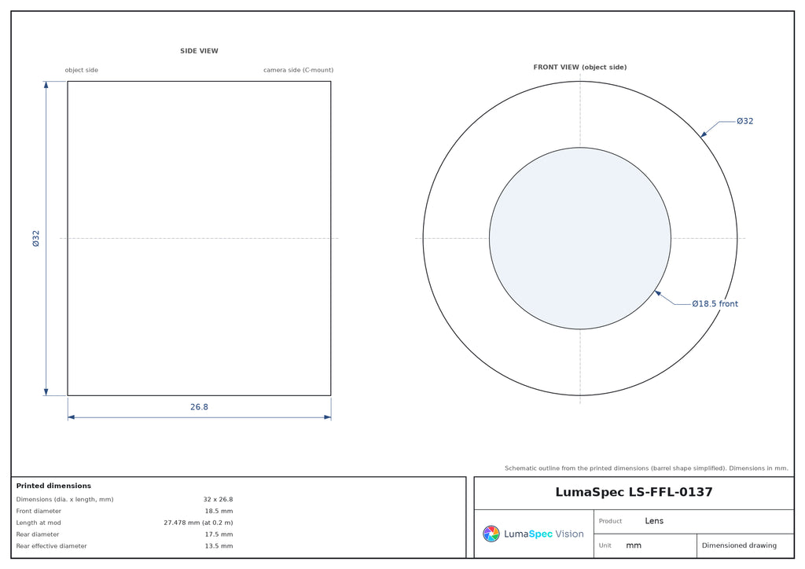Select the schematic outline note text
The height and width of the screenshot is (569, 805).
[x=646, y=468]
